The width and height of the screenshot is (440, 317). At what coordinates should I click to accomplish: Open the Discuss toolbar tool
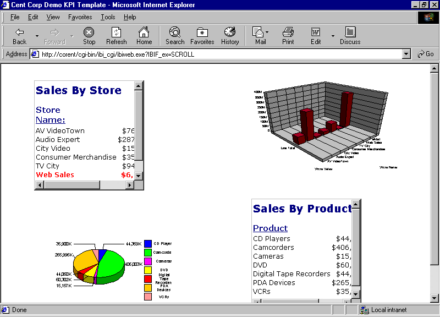(x=350, y=35)
